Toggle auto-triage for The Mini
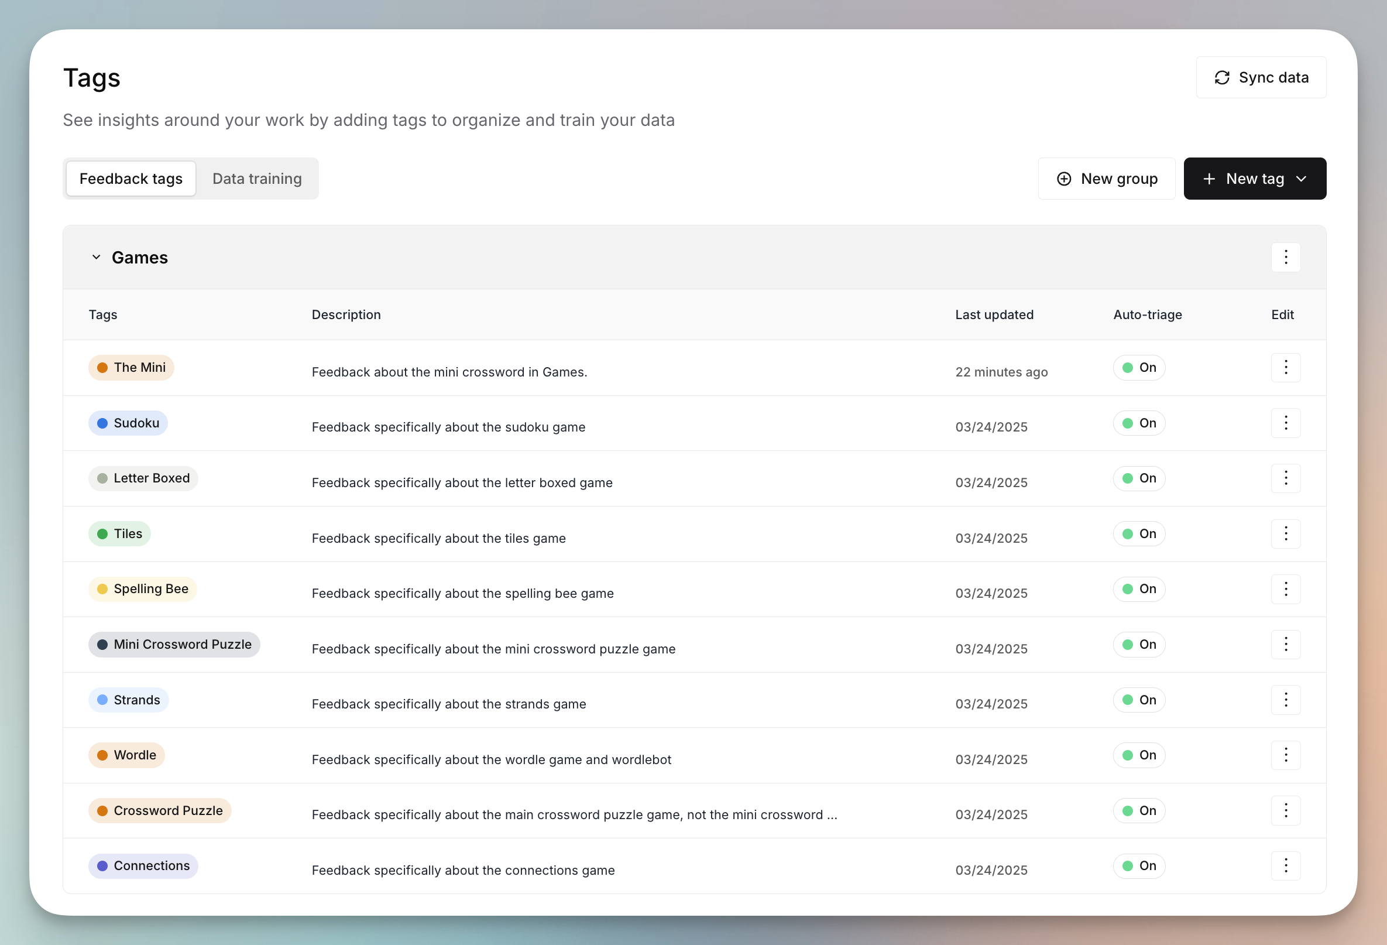This screenshot has height=945, width=1387. tap(1139, 368)
